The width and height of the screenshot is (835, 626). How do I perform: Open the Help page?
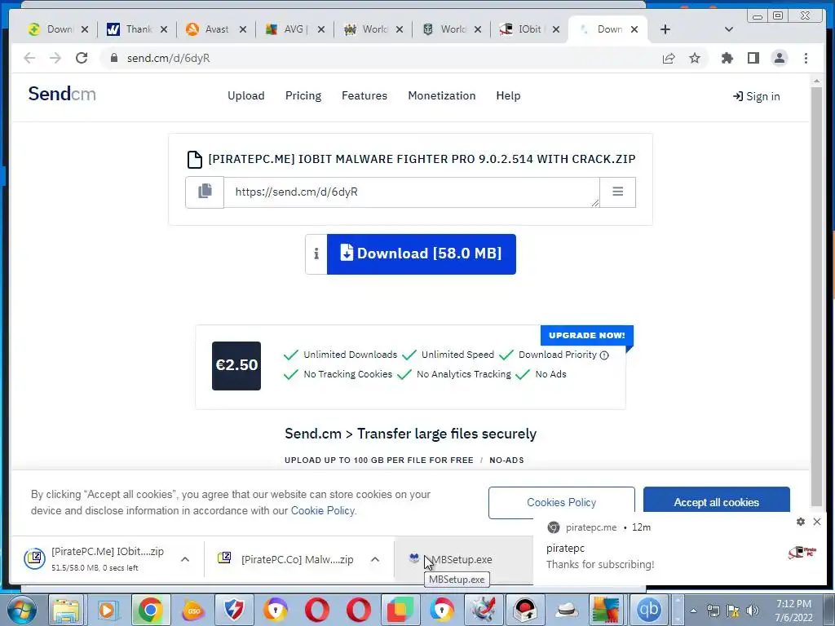508,96
